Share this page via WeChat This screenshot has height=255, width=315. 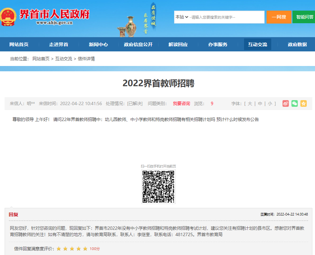tap(294, 103)
